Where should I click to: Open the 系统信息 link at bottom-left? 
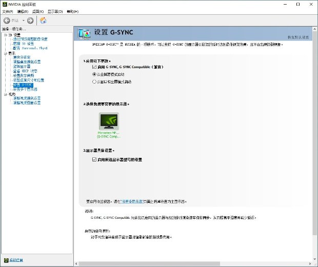(16, 260)
